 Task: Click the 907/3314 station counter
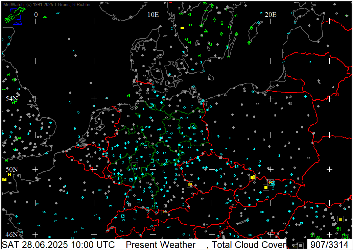[329, 245]
